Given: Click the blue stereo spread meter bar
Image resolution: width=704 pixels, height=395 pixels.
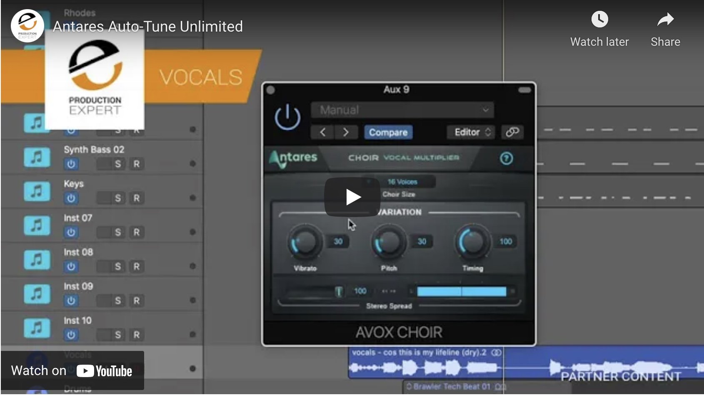Looking at the screenshot, I should (x=462, y=291).
